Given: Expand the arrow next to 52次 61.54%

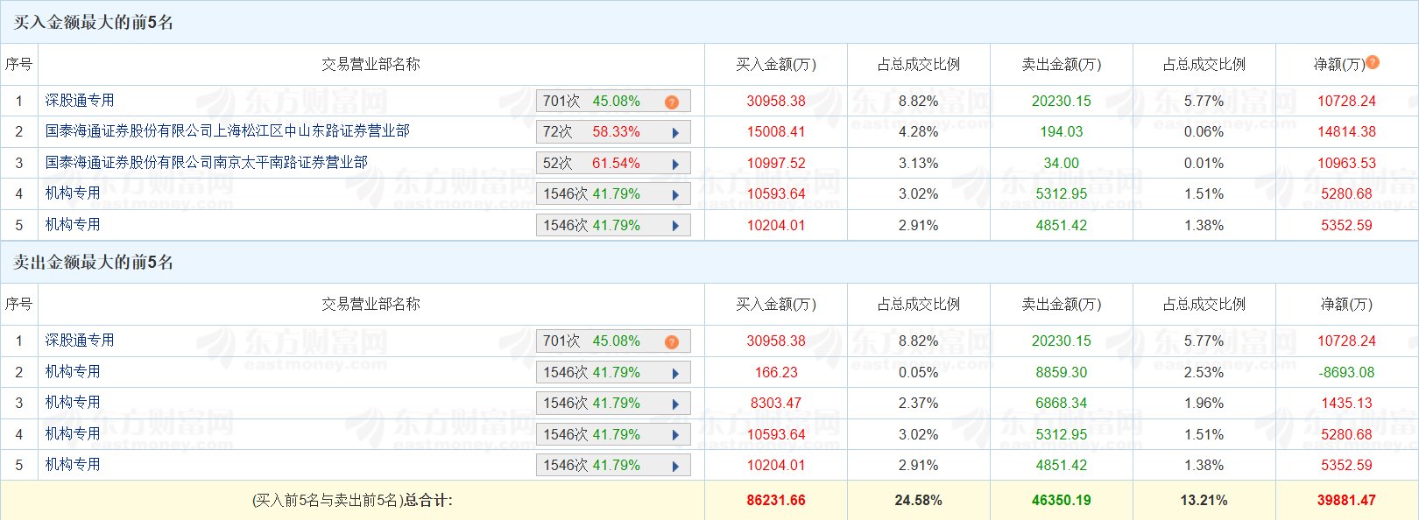Looking at the screenshot, I should tap(675, 164).
